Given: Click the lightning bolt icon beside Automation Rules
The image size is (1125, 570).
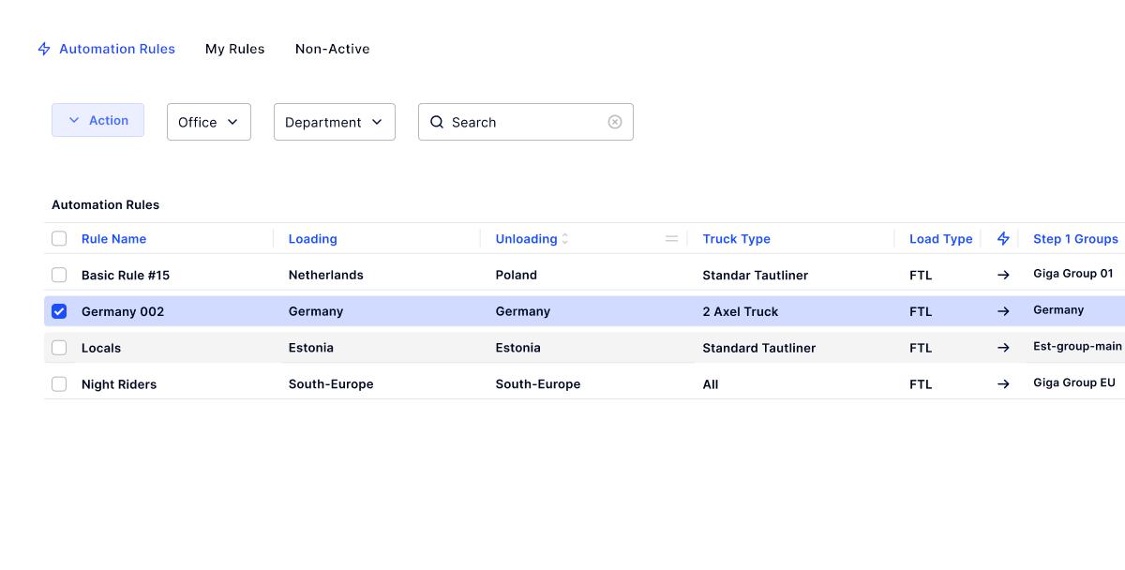Looking at the screenshot, I should 43,48.
